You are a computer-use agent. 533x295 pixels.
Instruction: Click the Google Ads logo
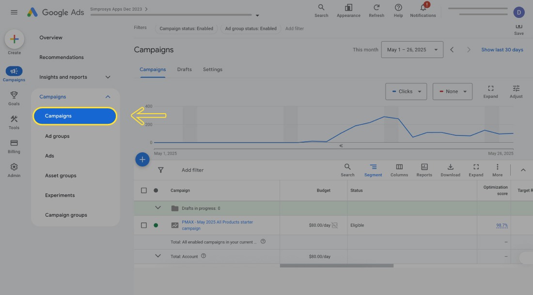[55, 13]
